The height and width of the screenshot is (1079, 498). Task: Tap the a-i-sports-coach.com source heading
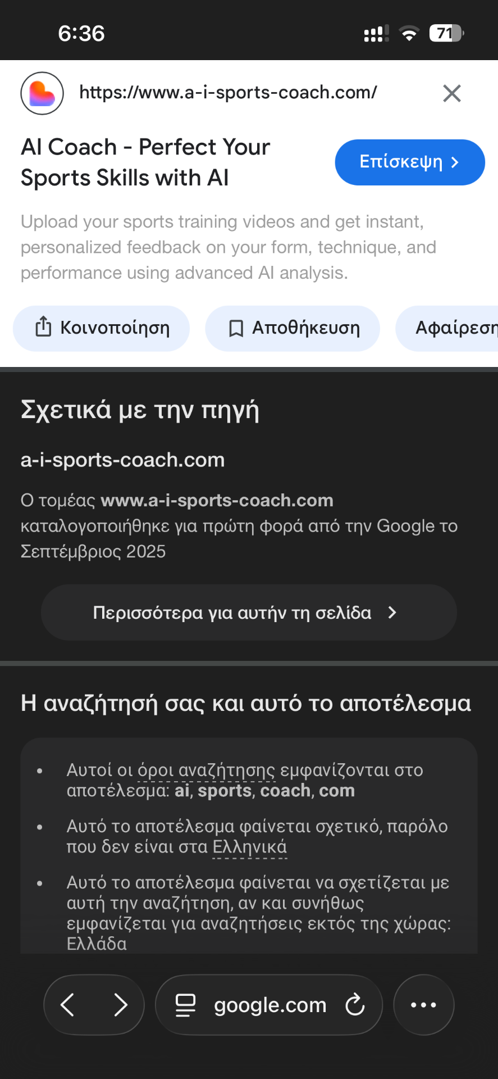pyautogui.click(x=122, y=460)
